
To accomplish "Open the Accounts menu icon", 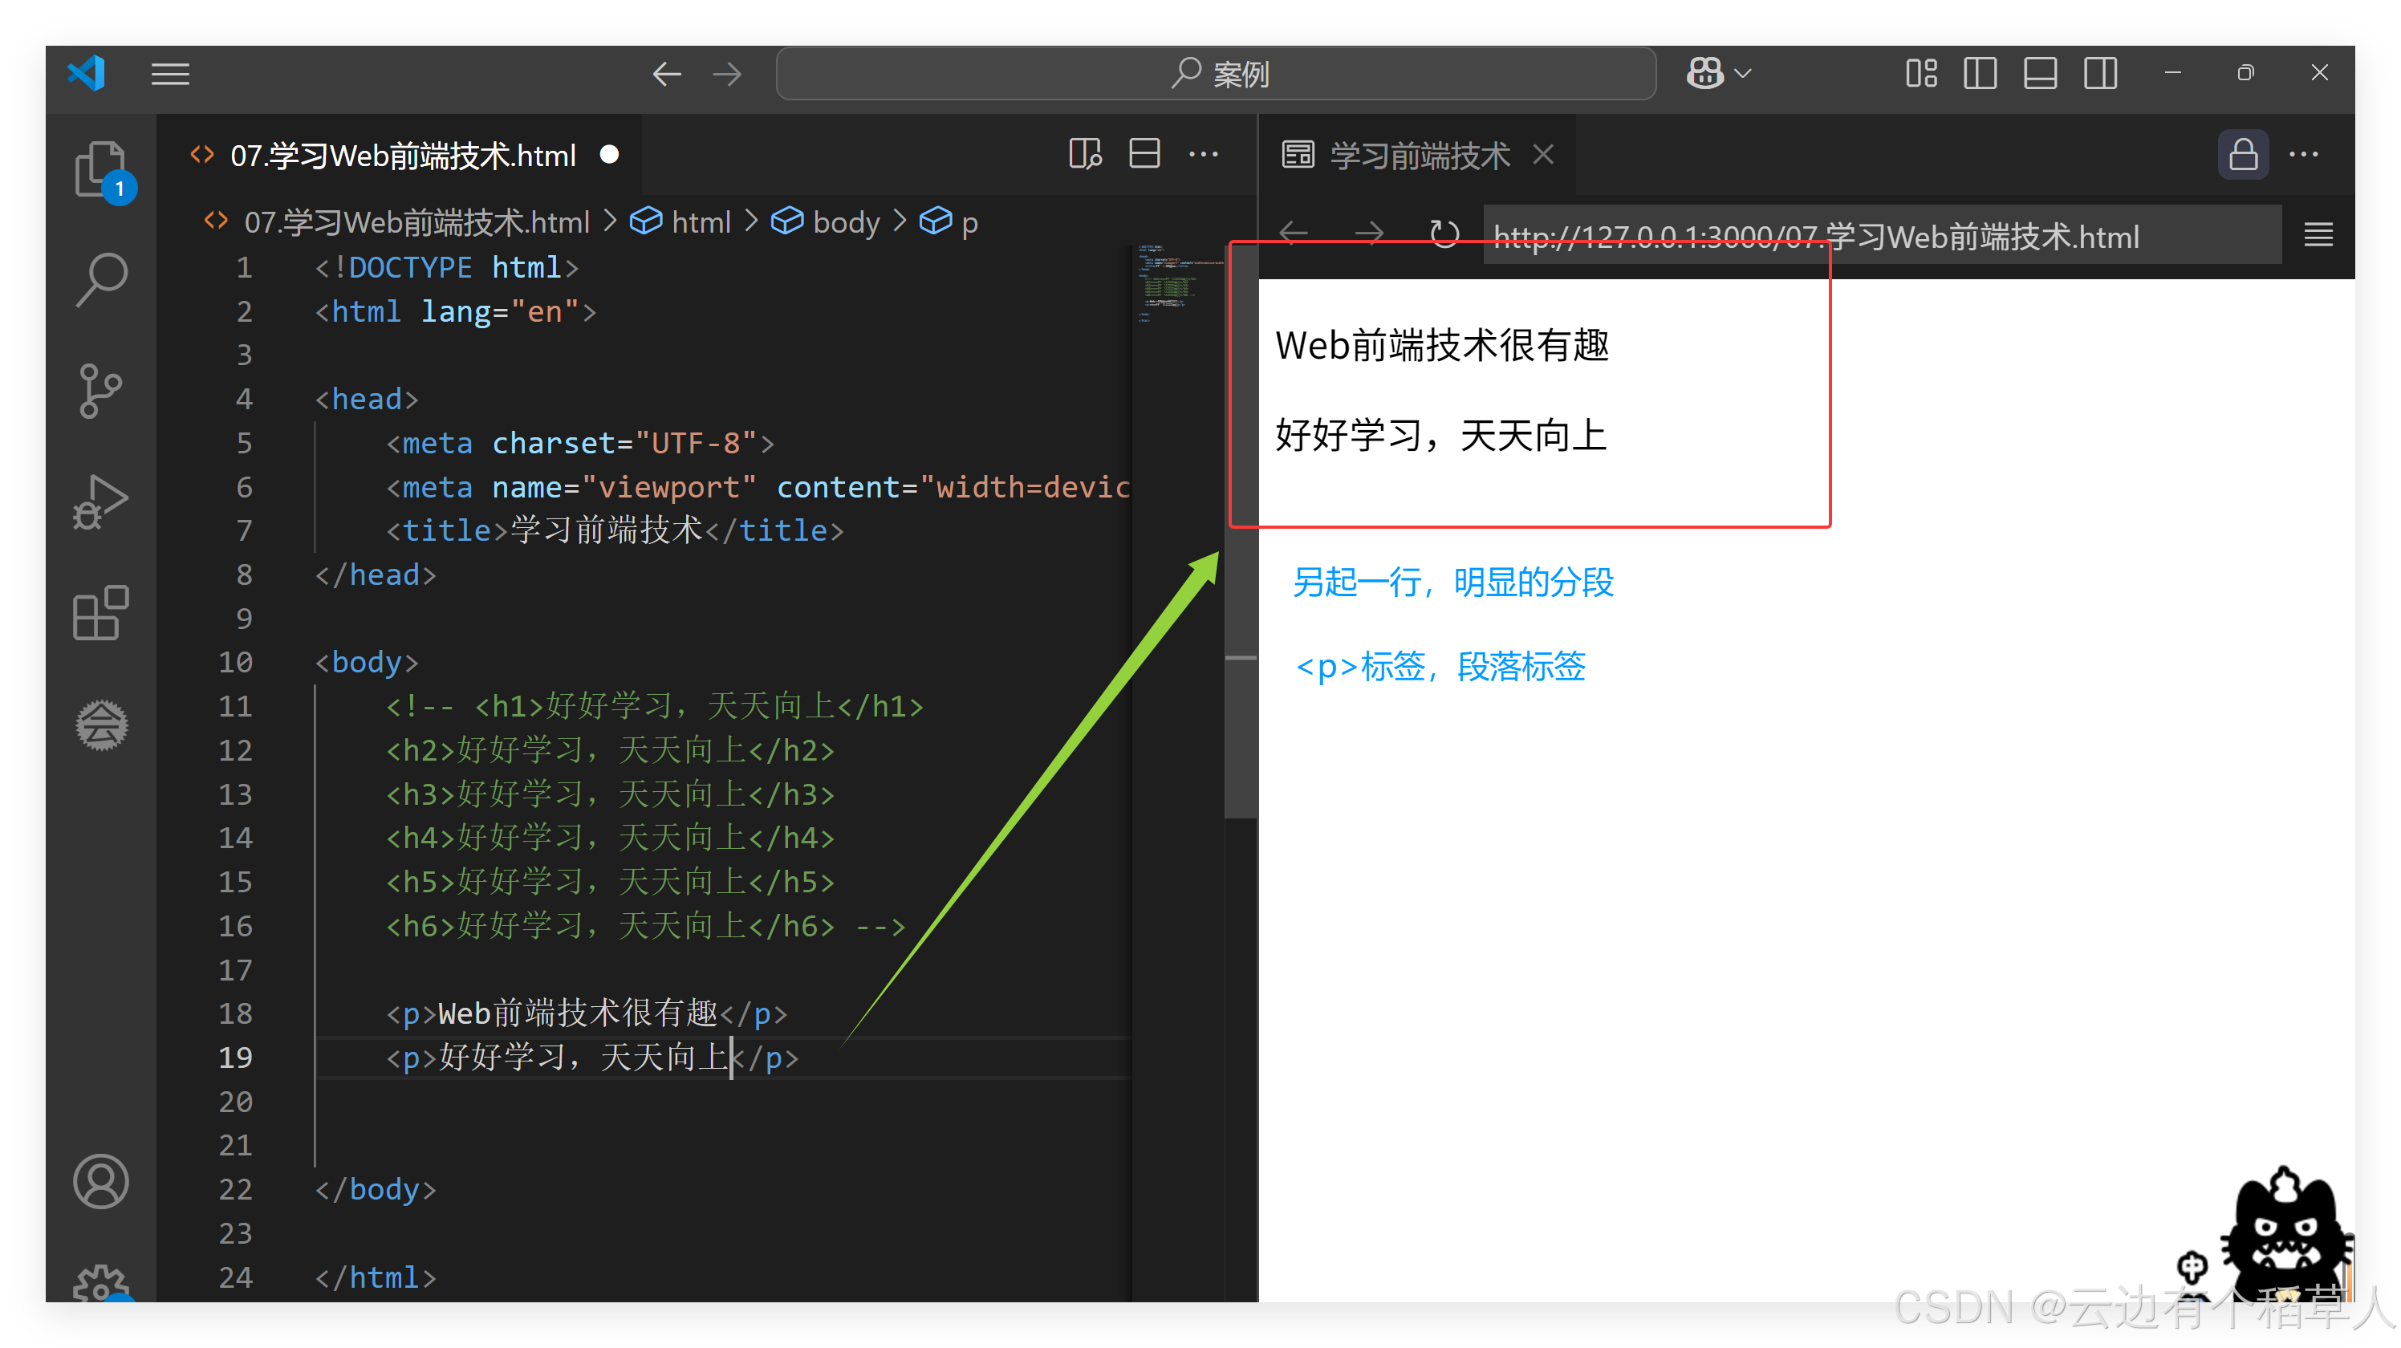I will [x=100, y=1181].
